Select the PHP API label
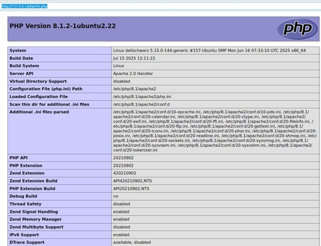321x246 pixels. pos(18,158)
